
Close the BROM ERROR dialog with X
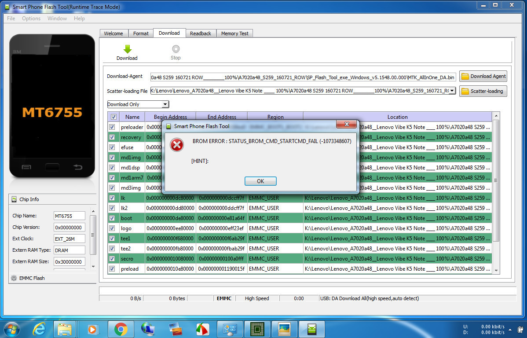pyautogui.click(x=347, y=124)
